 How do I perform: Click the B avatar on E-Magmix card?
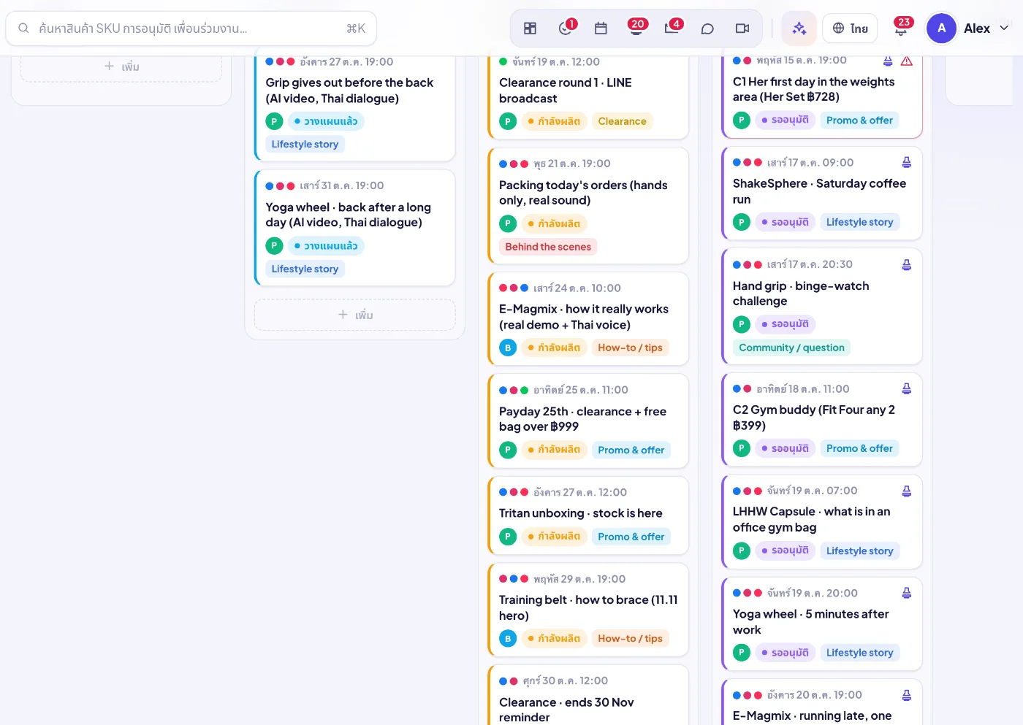click(508, 348)
